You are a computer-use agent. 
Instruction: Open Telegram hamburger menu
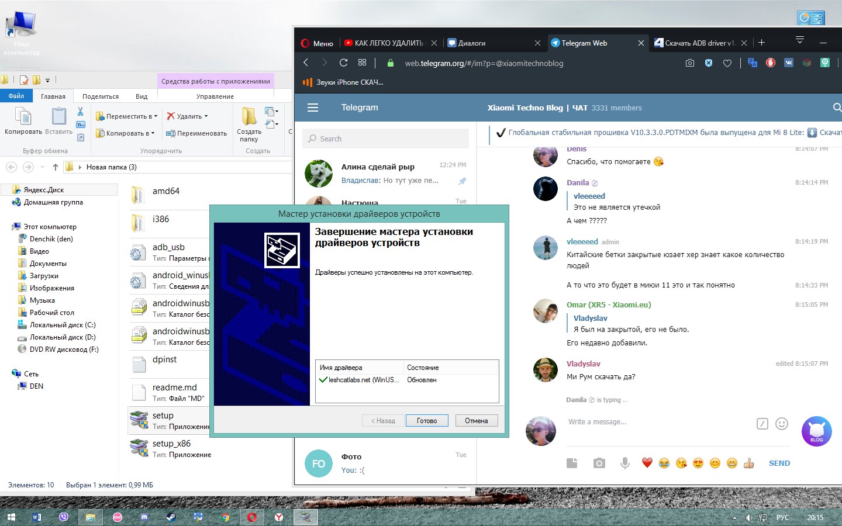point(313,108)
